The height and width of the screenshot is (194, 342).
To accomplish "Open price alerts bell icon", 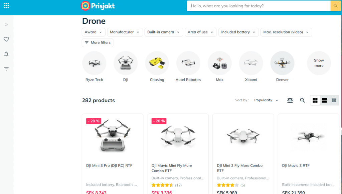I will click(6, 54).
